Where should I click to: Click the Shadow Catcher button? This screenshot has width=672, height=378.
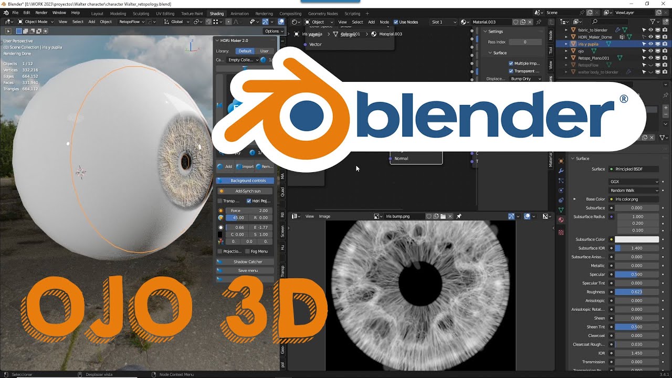[x=245, y=261]
